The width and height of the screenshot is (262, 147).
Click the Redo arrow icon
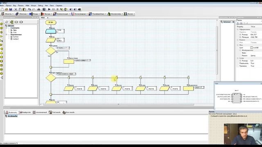tap(34, 9)
